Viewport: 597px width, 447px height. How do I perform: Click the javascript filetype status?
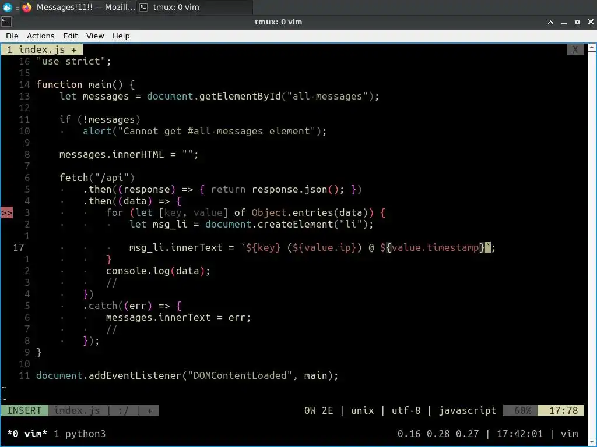click(x=468, y=410)
